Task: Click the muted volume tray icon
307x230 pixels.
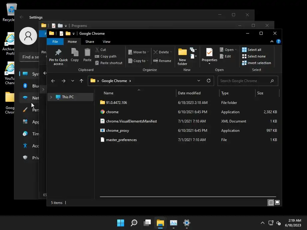Action: 279,223
